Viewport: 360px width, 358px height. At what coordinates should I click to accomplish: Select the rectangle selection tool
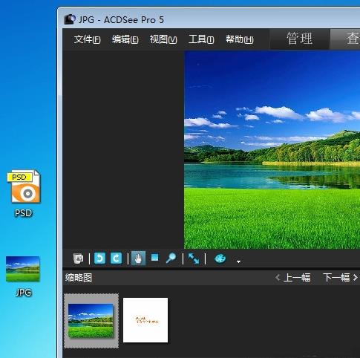pyautogui.click(x=155, y=258)
